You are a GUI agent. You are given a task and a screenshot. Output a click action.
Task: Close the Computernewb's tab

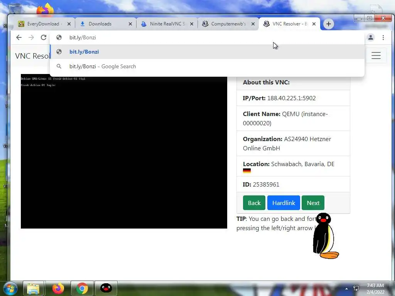(253, 24)
